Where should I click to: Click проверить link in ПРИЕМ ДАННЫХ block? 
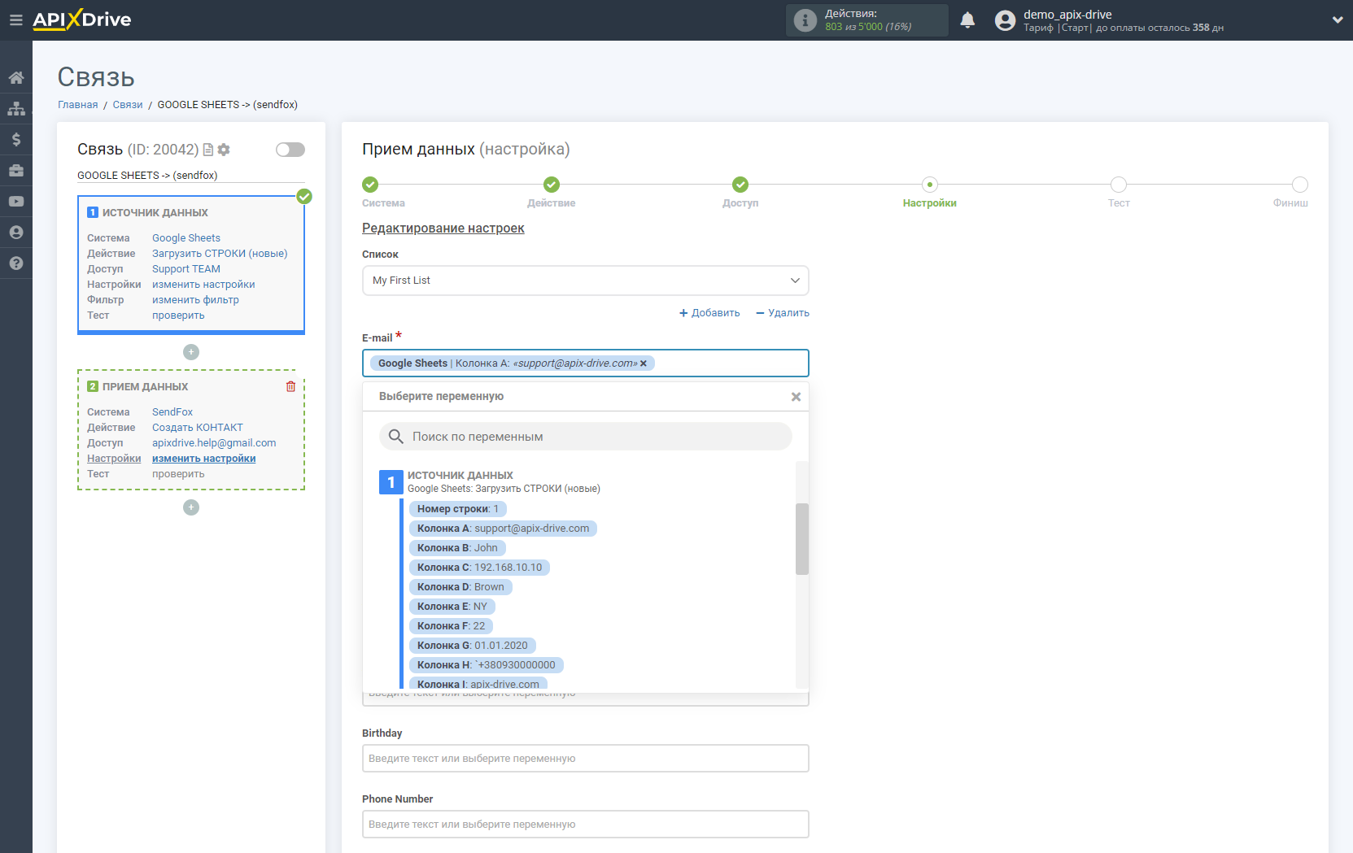point(178,474)
